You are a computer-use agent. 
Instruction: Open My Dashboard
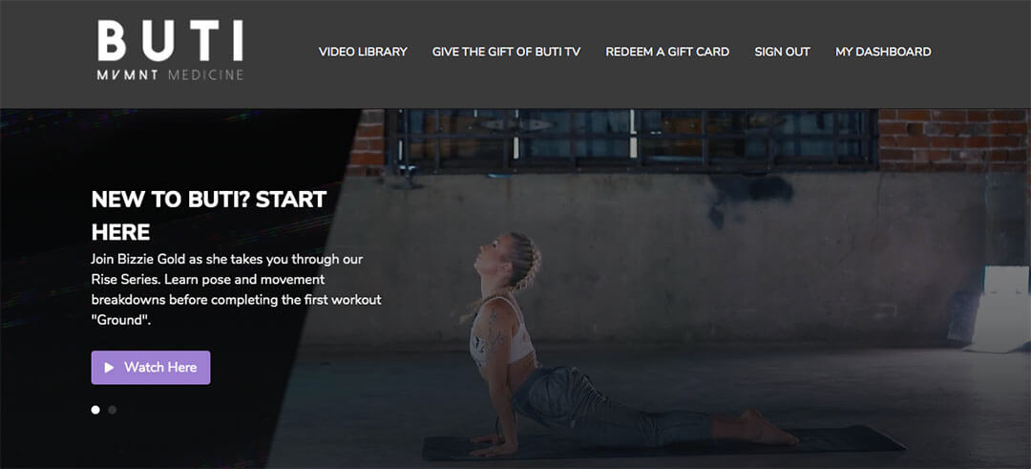(x=883, y=52)
